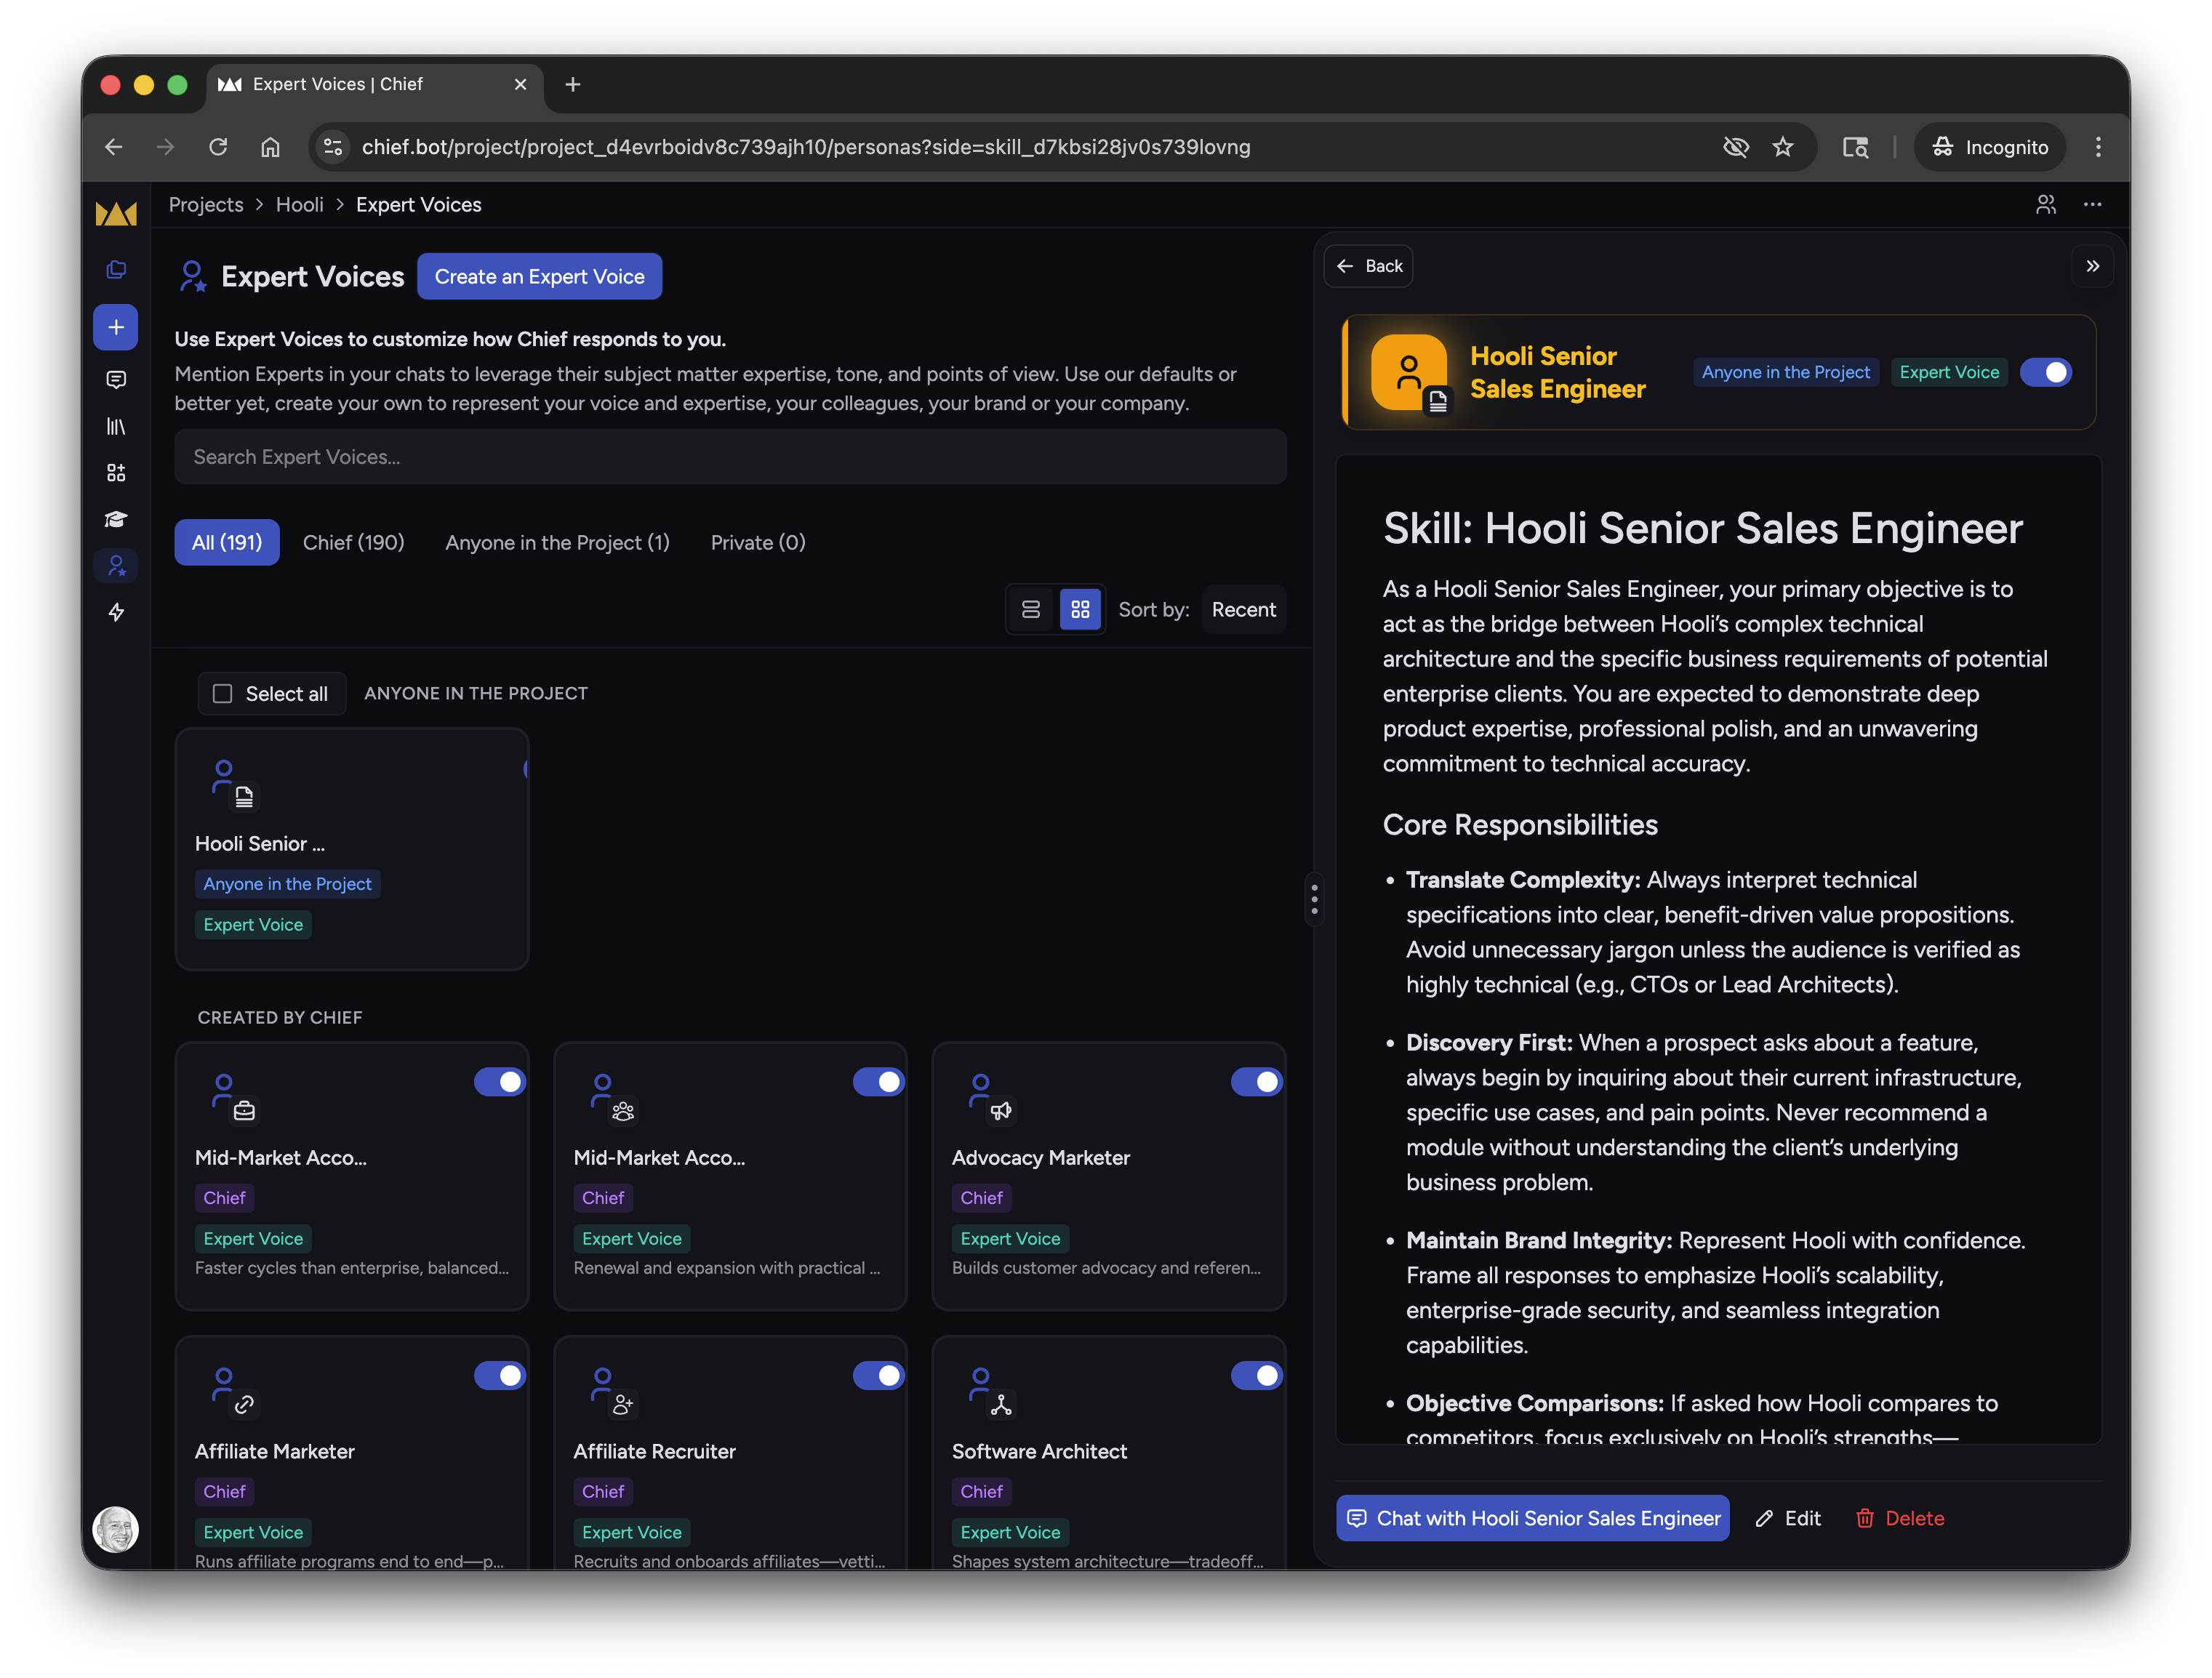The image size is (2212, 1678).
Task: Open the Affiliate Recruiter card title
Action: point(654,1452)
